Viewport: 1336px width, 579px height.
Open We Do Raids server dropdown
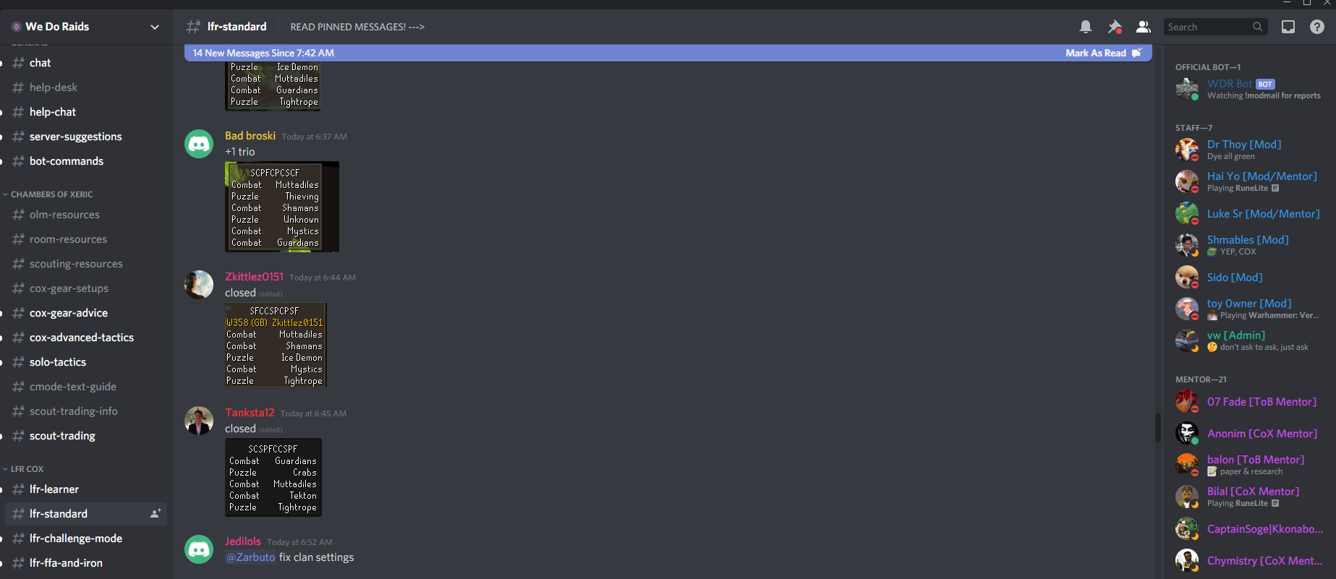154,27
